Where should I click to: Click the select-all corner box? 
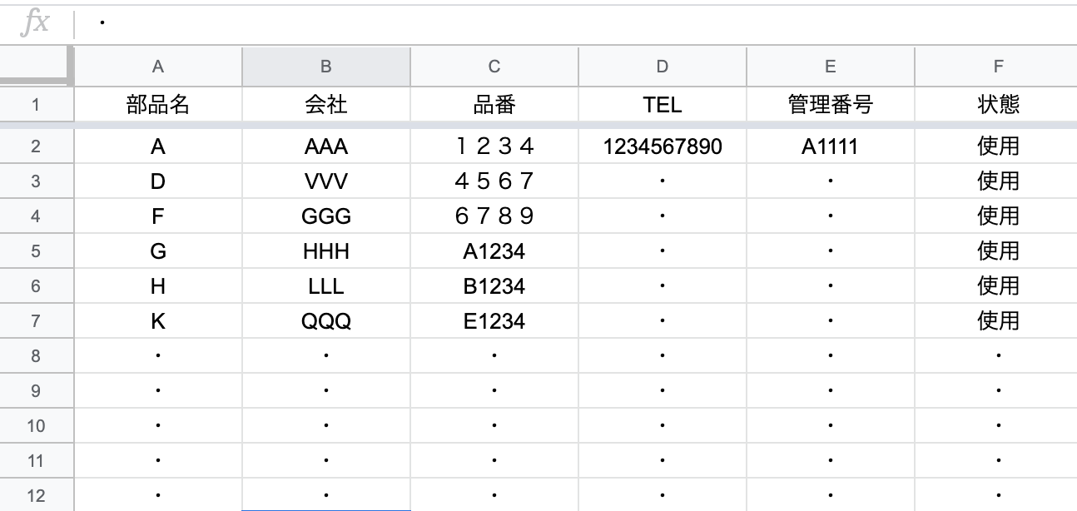coord(36,67)
